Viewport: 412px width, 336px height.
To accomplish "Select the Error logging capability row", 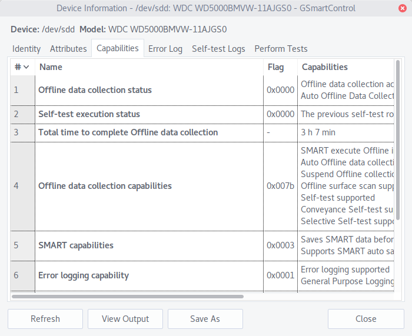I will point(202,275).
